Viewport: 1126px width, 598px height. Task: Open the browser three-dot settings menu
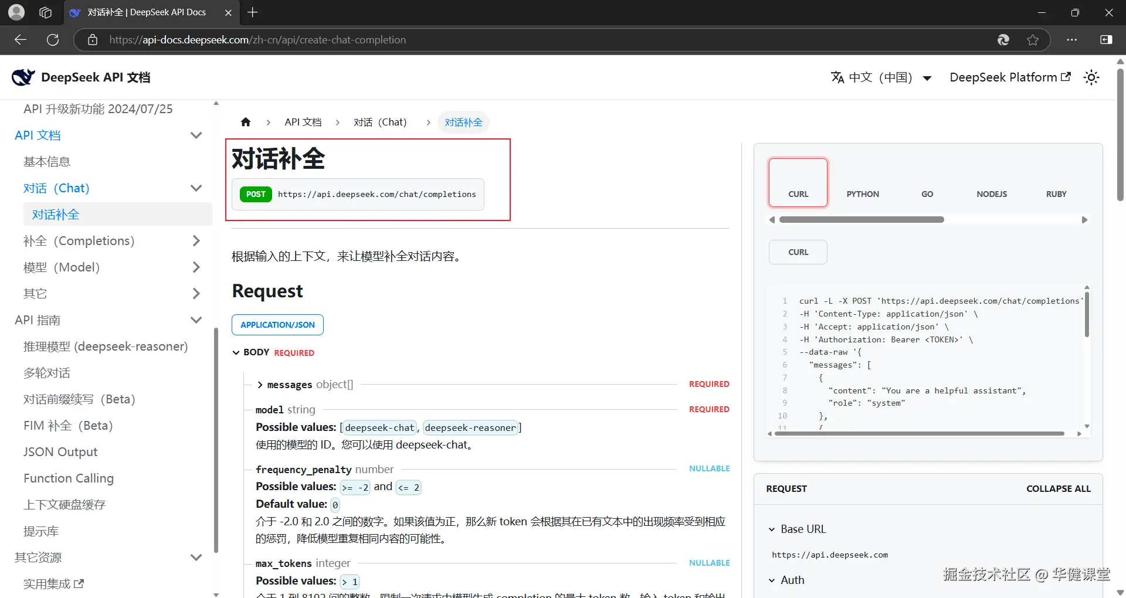pyautogui.click(x=1072, y=40)
